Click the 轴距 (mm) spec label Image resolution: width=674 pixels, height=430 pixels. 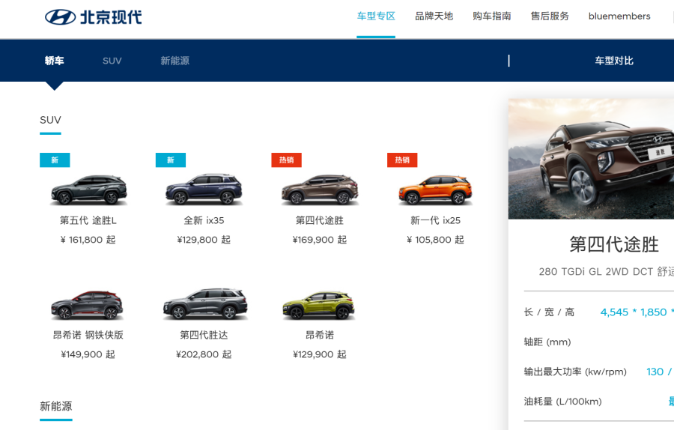coord(547,342)
